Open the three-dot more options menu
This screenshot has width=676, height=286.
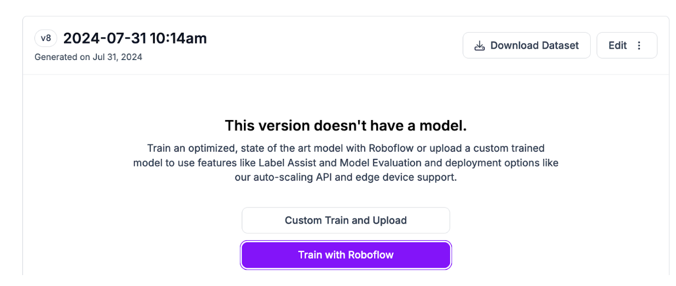[639, 46]
